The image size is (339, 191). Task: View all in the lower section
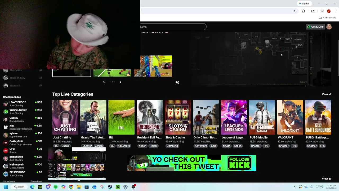[326, 179]
